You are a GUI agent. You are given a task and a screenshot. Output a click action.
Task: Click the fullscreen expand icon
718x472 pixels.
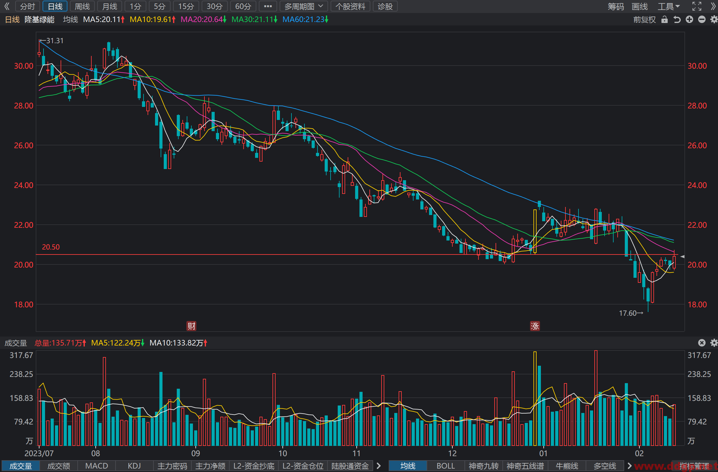point(697,6)
